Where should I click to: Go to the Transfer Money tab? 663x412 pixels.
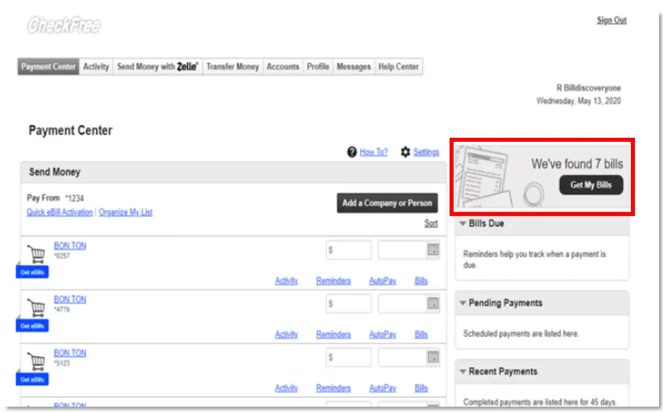pos(232,67)
